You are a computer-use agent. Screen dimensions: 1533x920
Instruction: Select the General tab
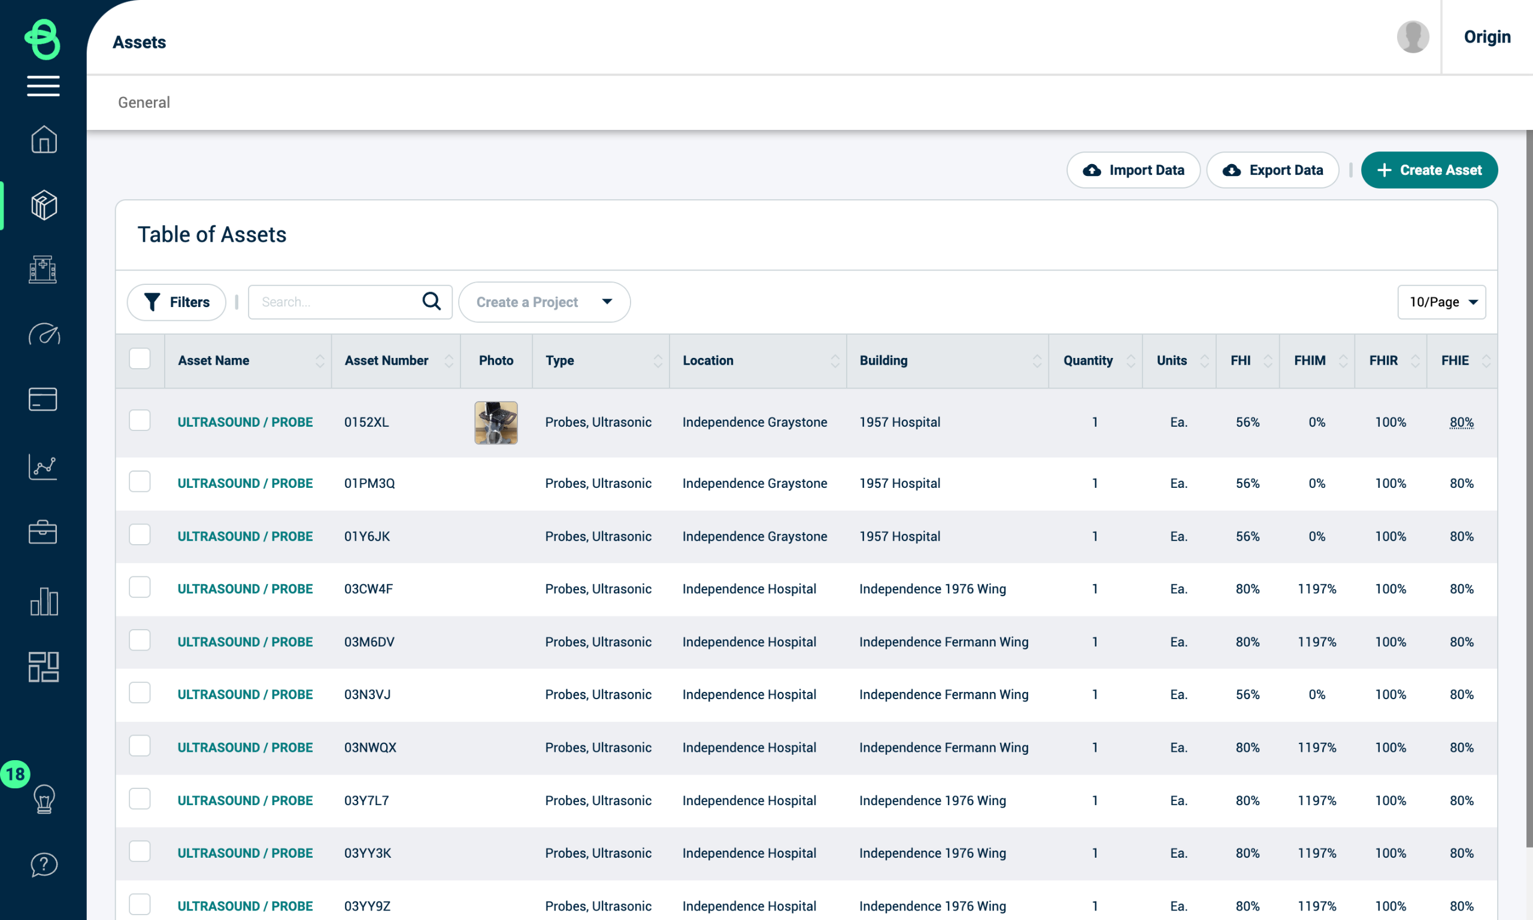coord(144,102)
